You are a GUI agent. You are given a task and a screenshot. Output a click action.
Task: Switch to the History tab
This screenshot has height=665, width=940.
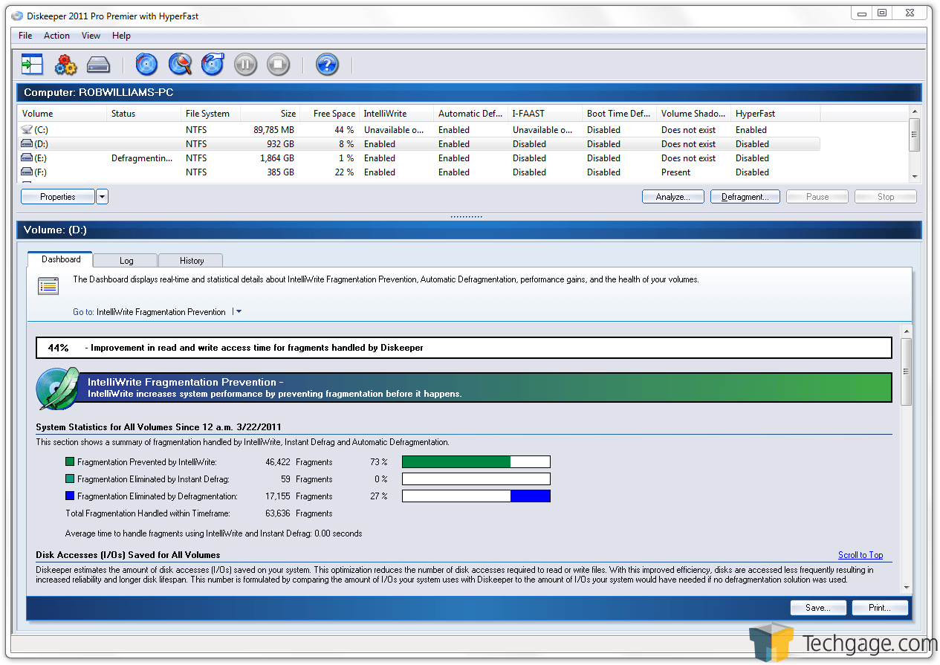tap(192, 261)
